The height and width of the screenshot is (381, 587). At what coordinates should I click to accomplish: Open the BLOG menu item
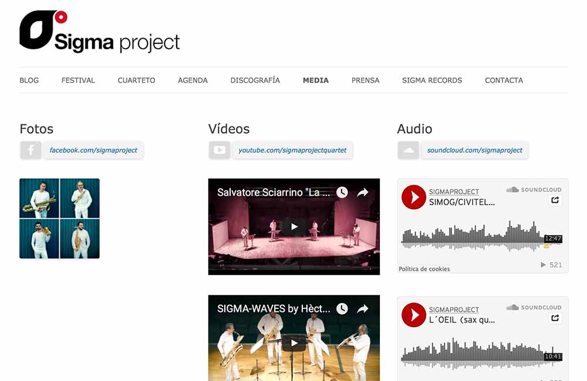point(29,80)
